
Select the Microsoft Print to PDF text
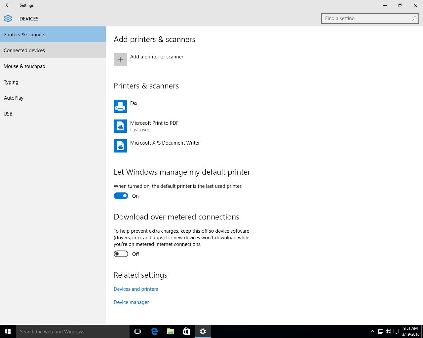[x=154, y=123]
